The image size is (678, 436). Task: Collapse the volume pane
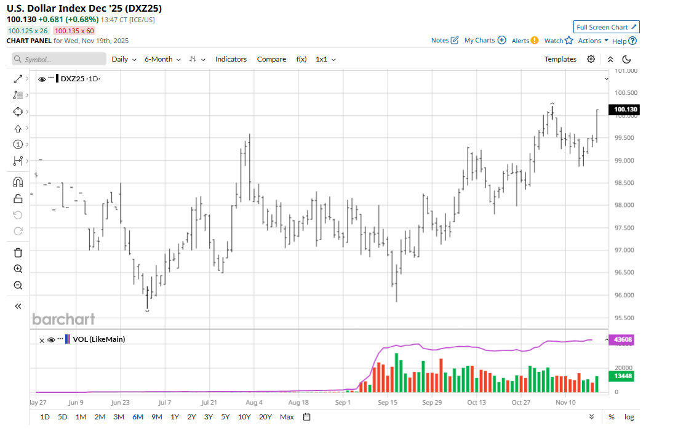606,340
